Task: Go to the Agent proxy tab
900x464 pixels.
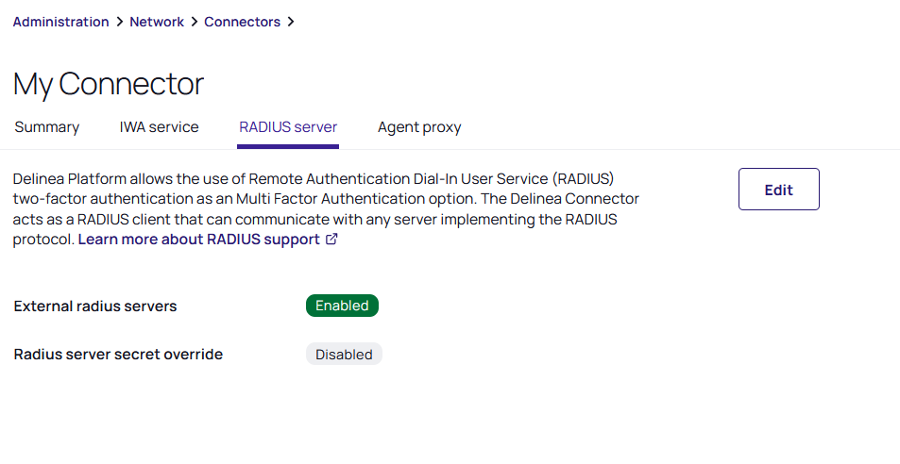Action: tap(419, 127)
